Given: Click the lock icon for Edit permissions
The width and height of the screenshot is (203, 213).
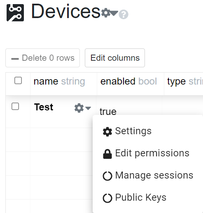Looking at the screenshot, I should [107, 154].
